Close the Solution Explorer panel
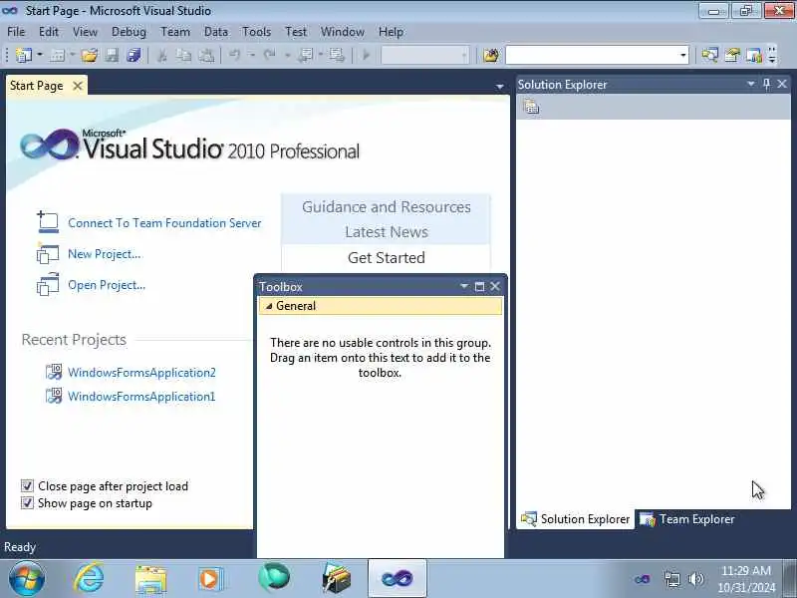This screenshot has height=598, width=797. coord(782,84)
